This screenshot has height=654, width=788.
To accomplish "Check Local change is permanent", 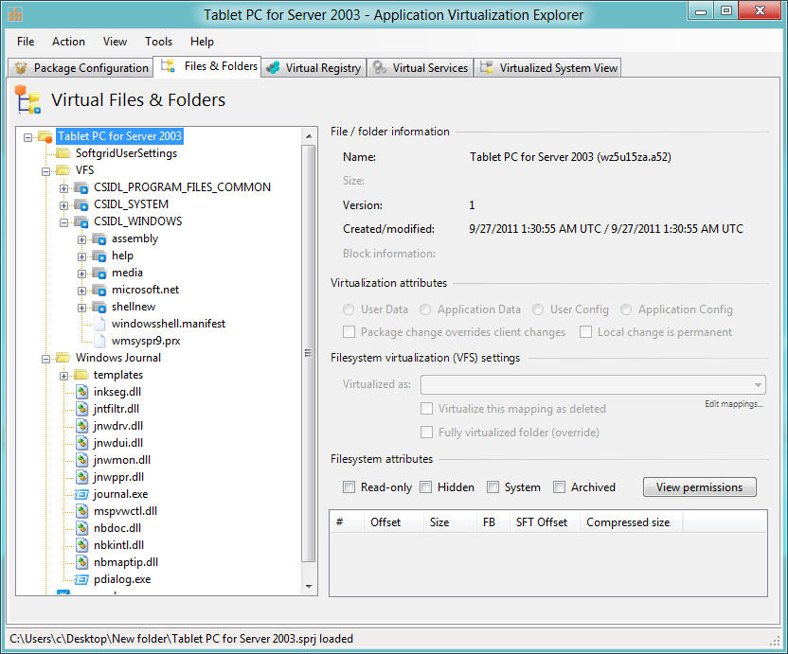I will pos(585,332).
